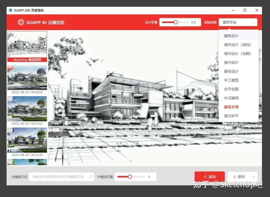
Task: Click the SUAPP AIR title bar icon
Action: 11,10
